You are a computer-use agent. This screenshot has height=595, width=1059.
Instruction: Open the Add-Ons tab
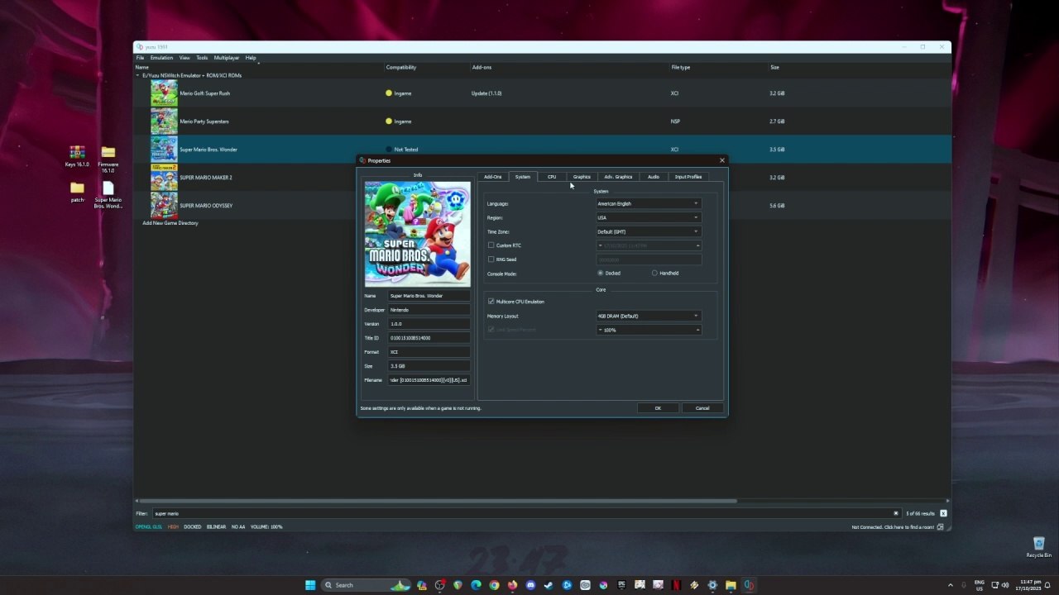click(x=493, y=177)
